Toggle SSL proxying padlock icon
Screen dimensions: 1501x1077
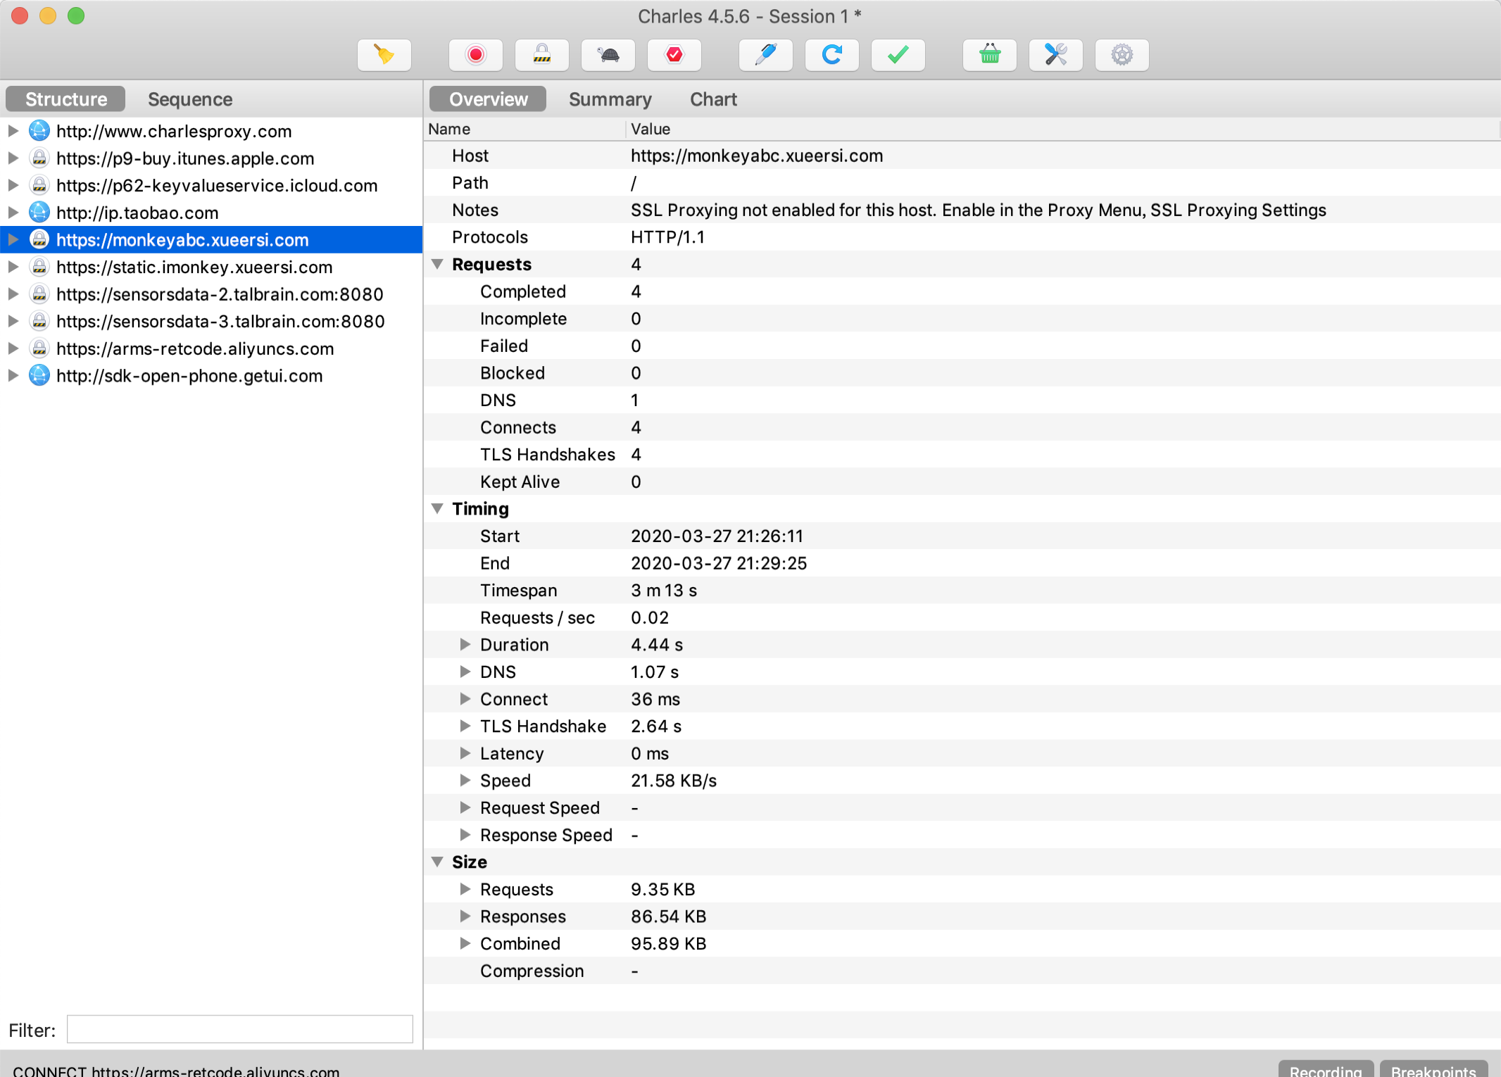[x=542, y=55]
